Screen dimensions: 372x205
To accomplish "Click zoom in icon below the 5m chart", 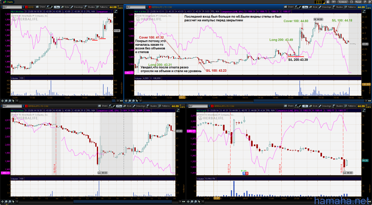I will [x=6, y=101].
